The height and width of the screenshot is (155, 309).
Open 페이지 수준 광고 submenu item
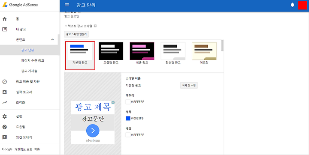pos(33,60)
